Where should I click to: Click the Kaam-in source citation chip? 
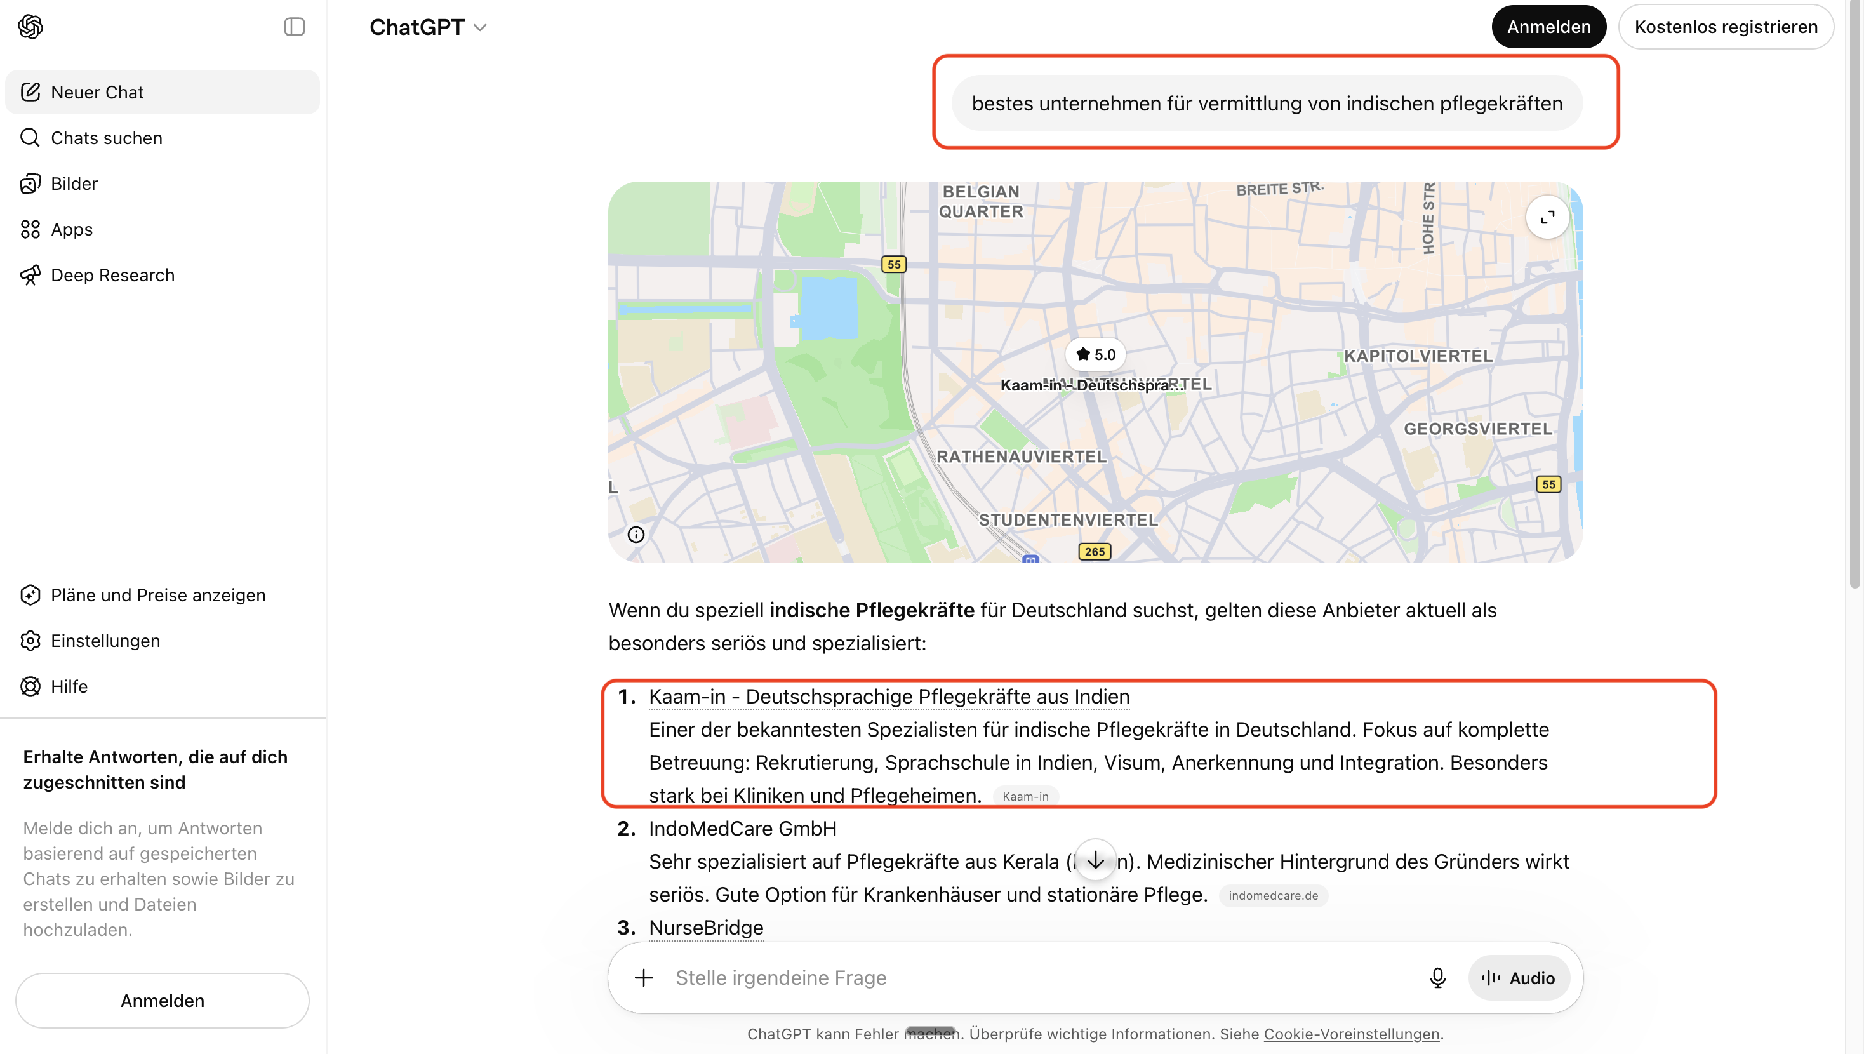1025,796
